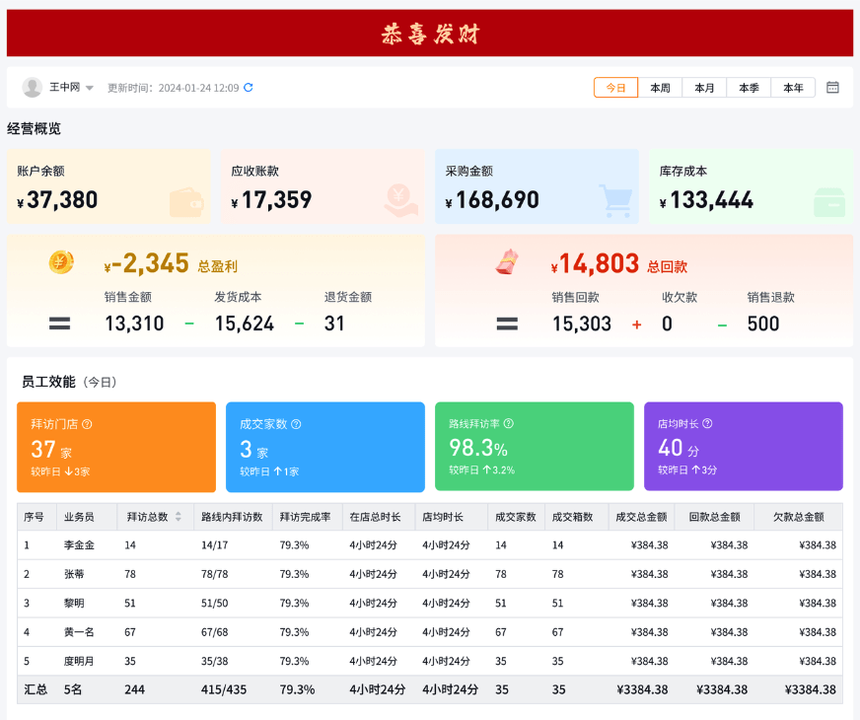Click the refresh icon beside update time
Viewport: 860px width, 720px height.
coord(249,88)
